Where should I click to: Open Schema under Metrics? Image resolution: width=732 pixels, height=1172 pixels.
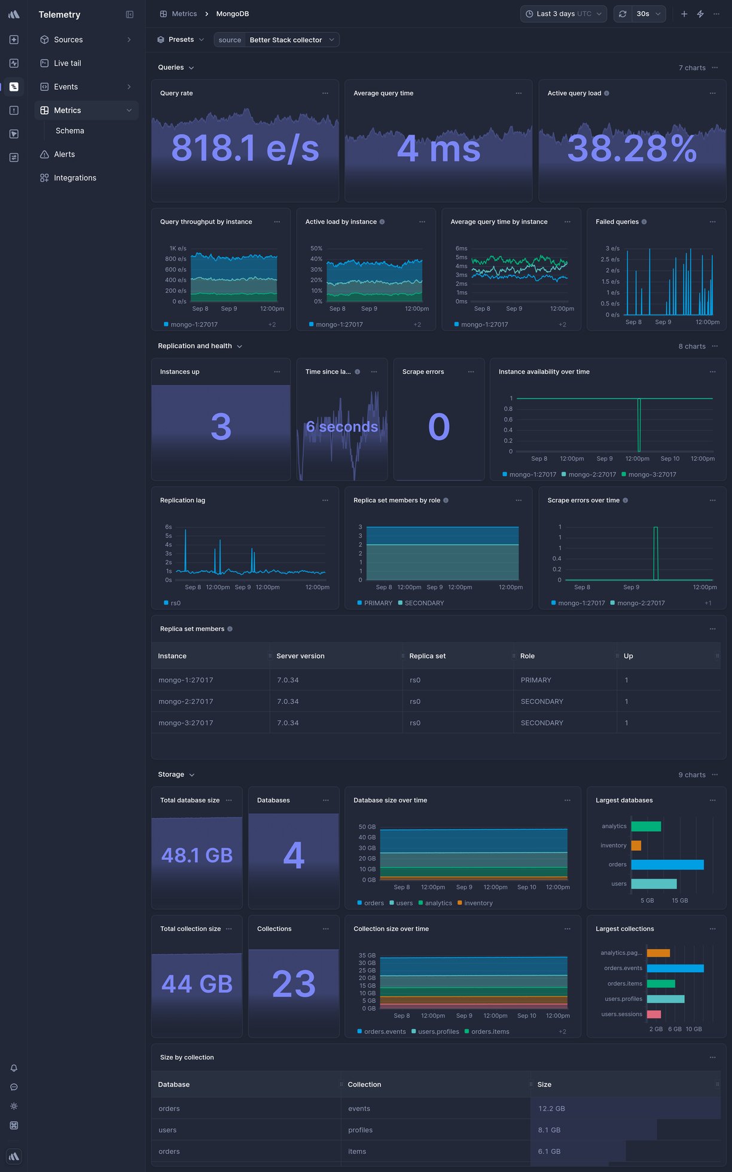click(70, 131)
